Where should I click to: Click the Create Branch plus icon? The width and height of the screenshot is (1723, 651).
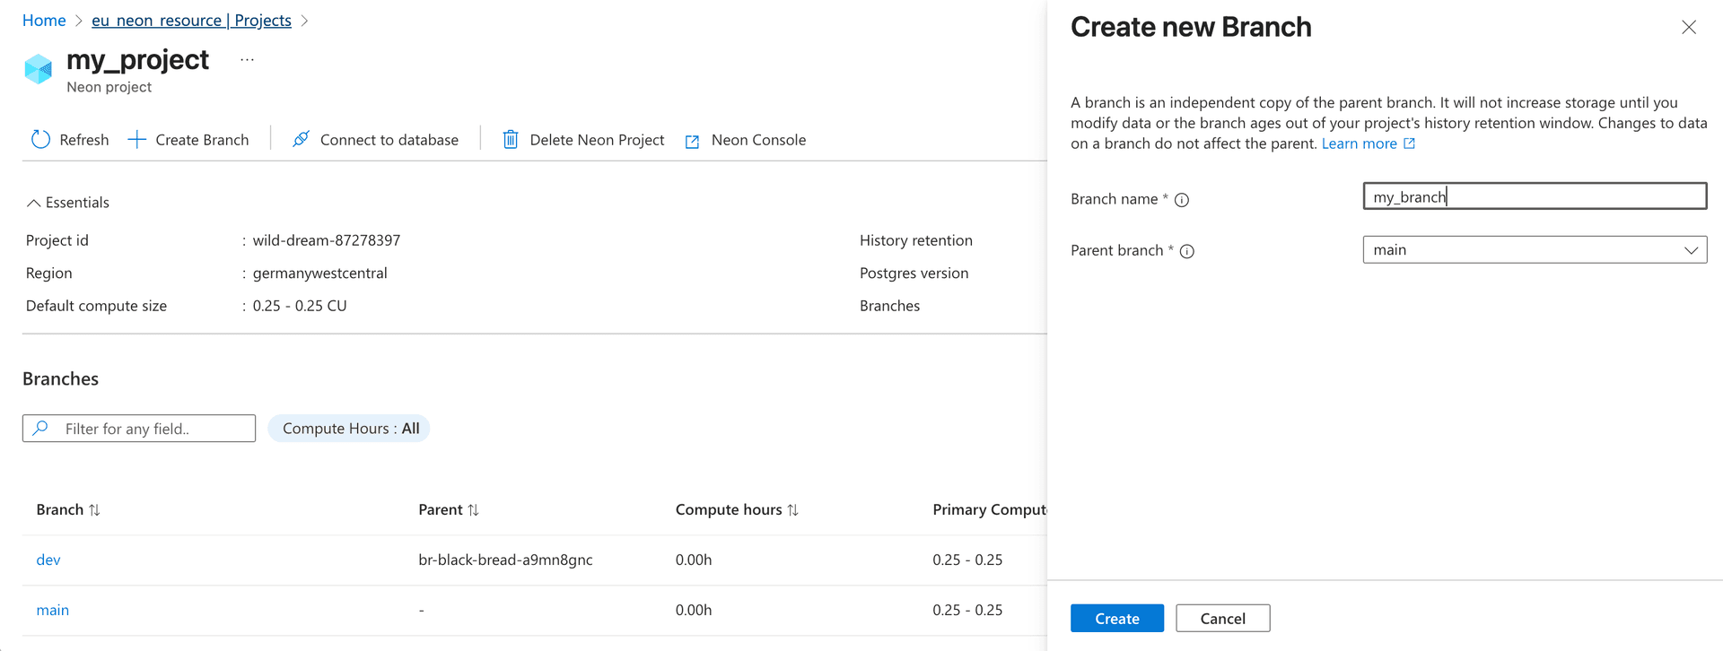click(136, 140)
